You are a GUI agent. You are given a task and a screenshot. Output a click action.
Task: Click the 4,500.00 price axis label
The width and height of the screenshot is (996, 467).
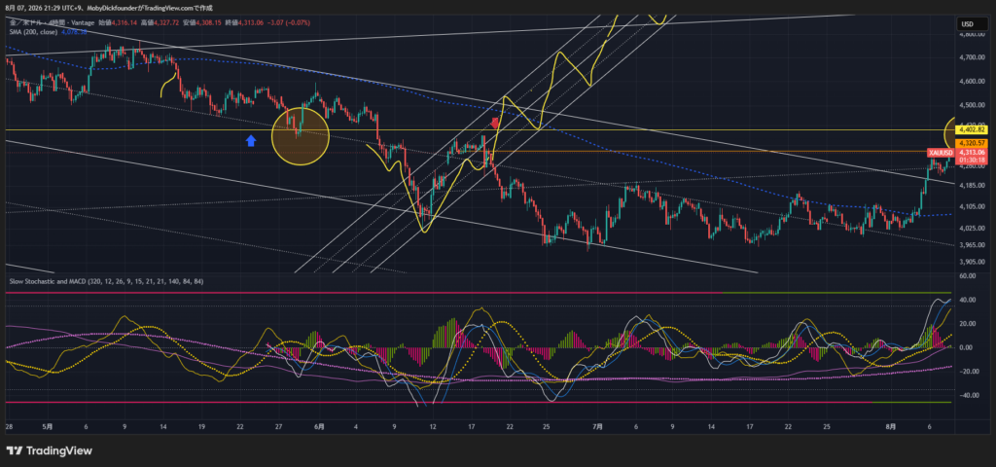[971, 105]
